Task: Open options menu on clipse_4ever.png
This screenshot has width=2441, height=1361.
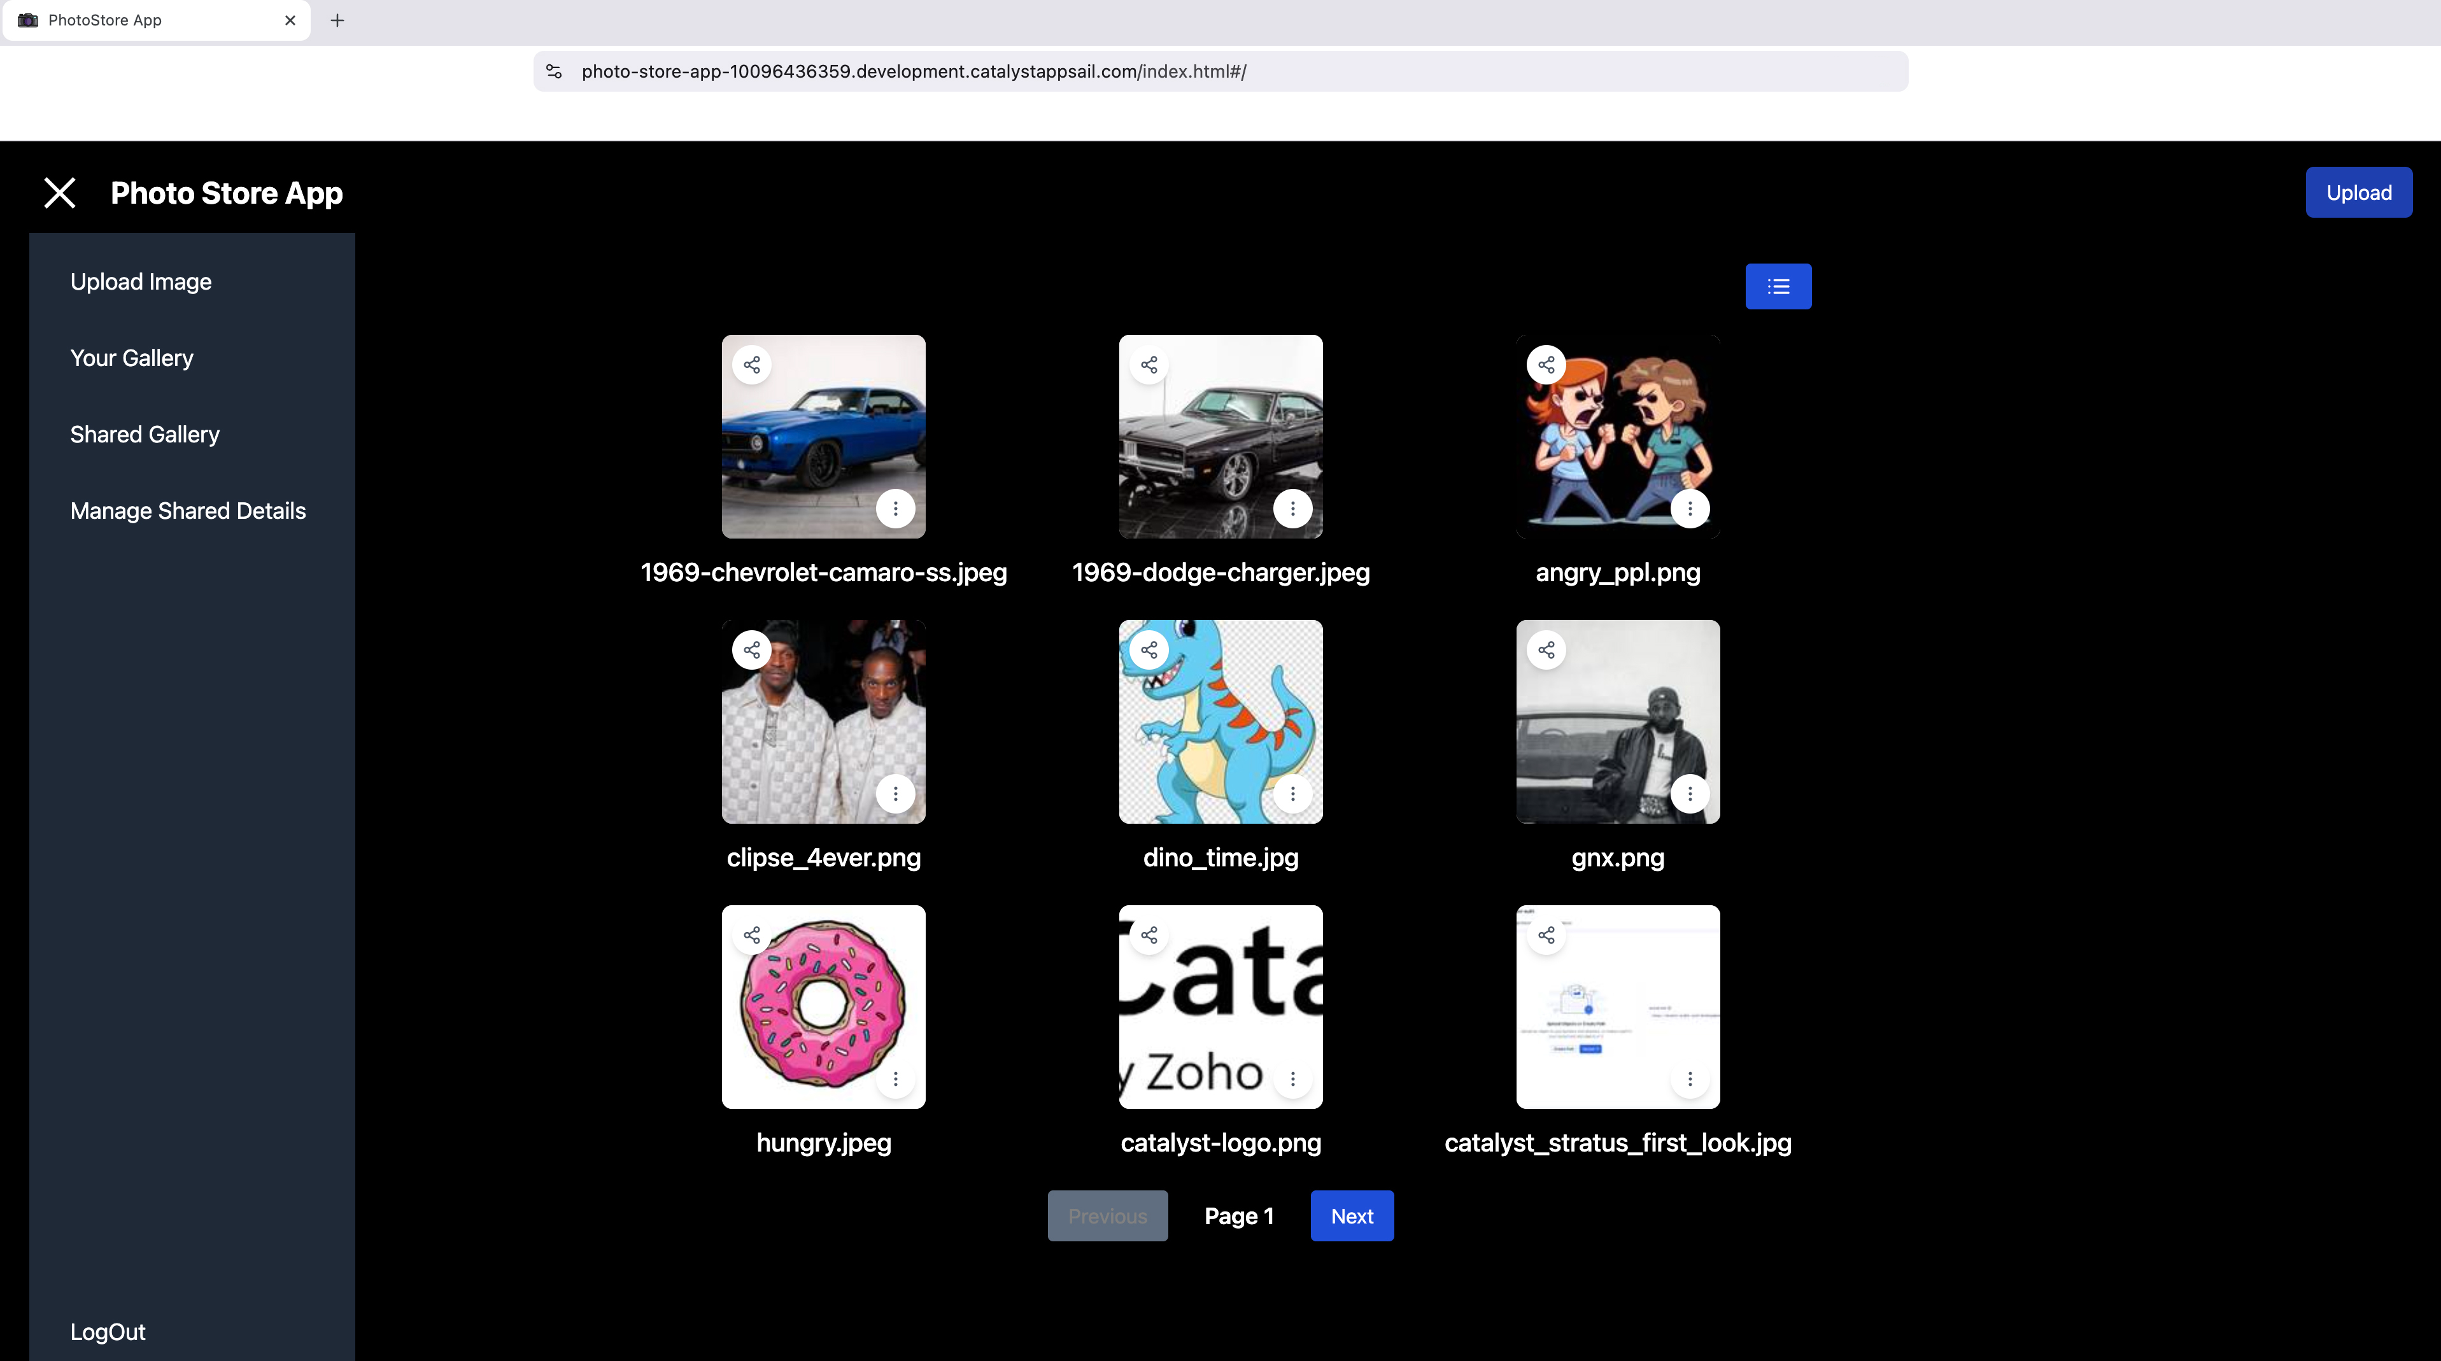Action: pos(895,793)
